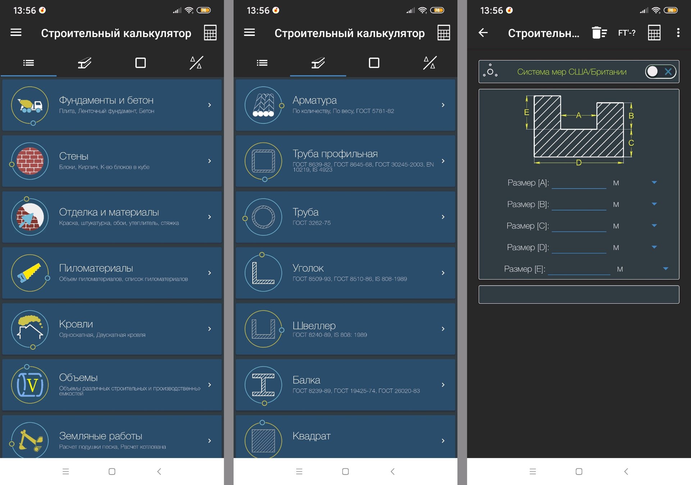Tap Размер [C] input field
This screenshot has width=691, height=485.
(x=579, y=226)
